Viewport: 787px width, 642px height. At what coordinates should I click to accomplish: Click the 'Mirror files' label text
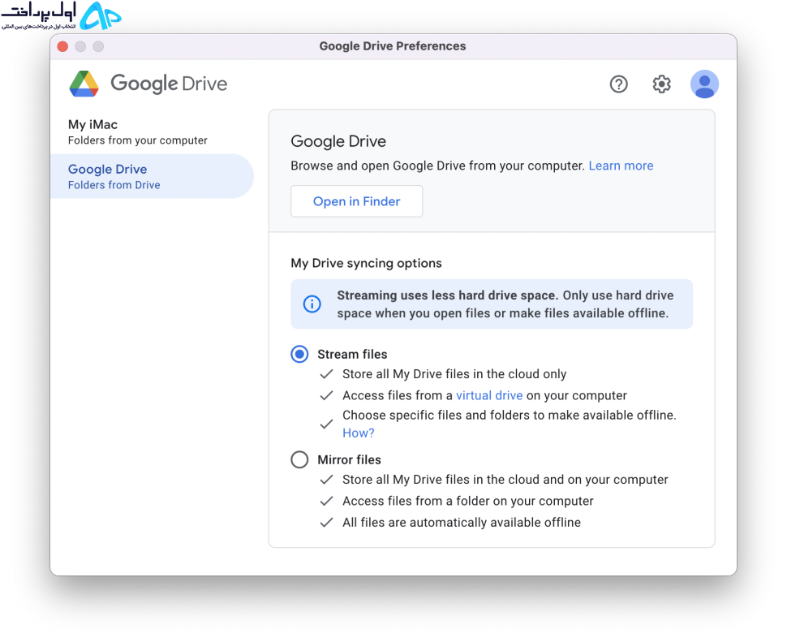(x=350, y=460)
